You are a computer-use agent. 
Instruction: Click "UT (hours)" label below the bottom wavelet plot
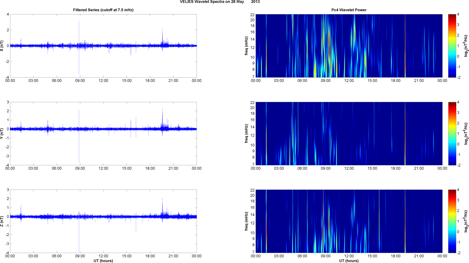[349, 261]
